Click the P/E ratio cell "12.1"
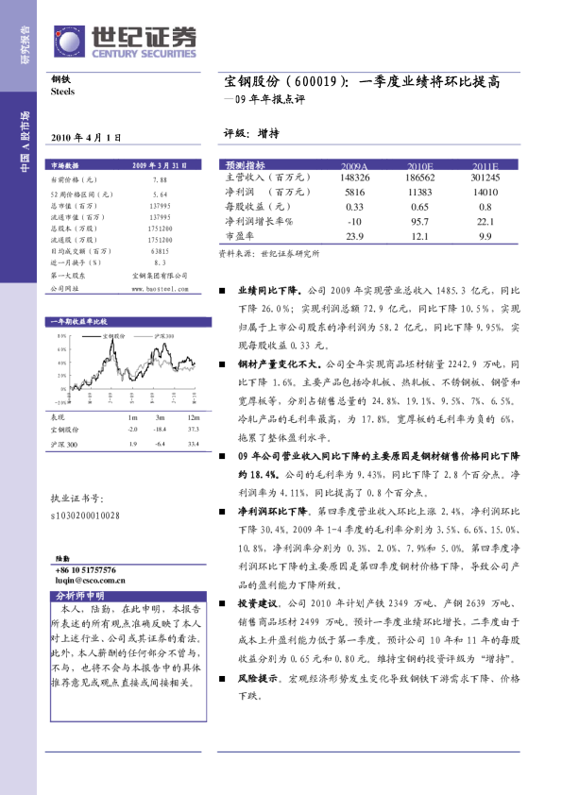This screenshot has height=795, width=562. [x=420, y=236]
